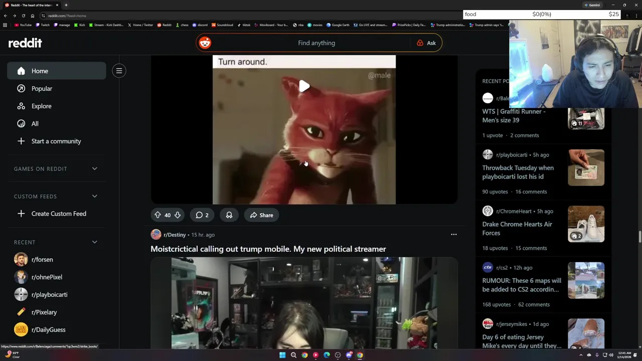Collapse the sidebar navigation with the menu icon
This screenshot has height=361, width=642.
pyautogui.click(x=119, y=71)
